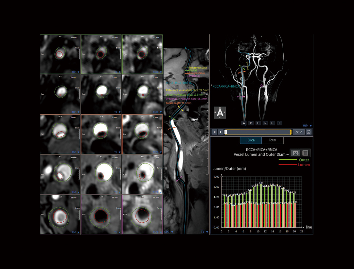Switch to the Total tab
354x269 pixels.
[x=272, y=140]
